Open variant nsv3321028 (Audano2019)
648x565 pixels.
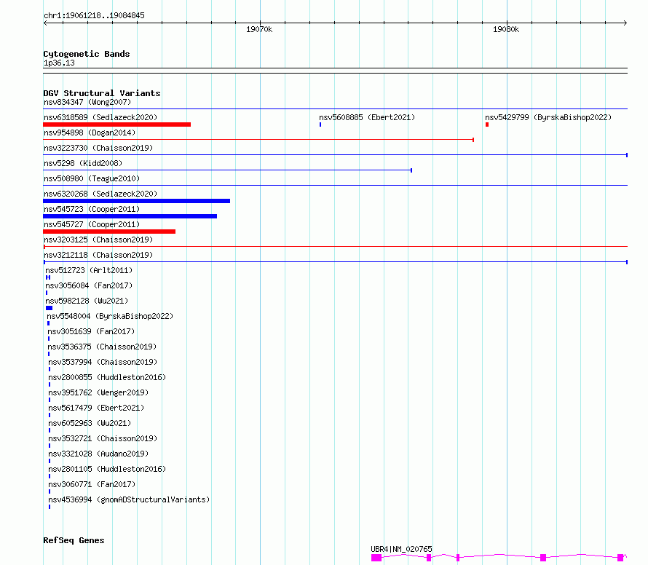pyautogui.click(x=98, y=454)
